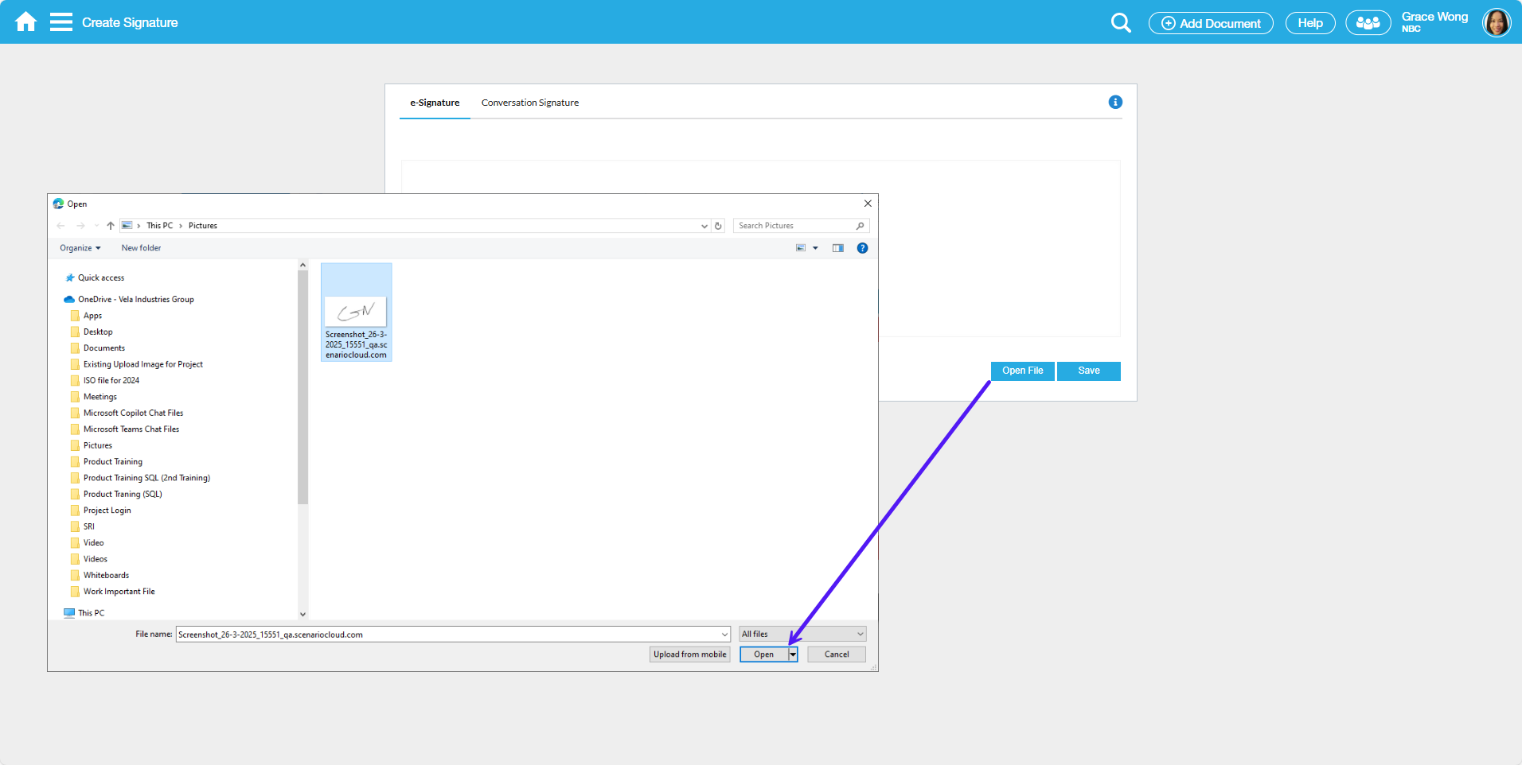Click the blue info icon in signature panel
Screen dimensions: 1522x765
point(1114,102)
